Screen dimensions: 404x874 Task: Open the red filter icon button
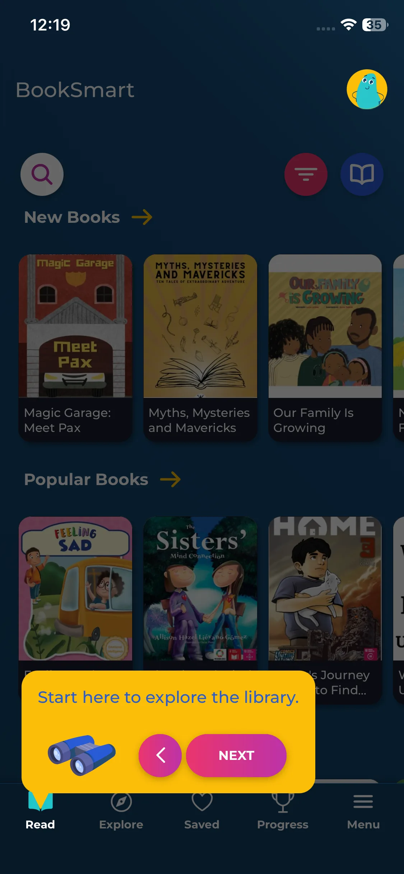click(x=306, y=174)
